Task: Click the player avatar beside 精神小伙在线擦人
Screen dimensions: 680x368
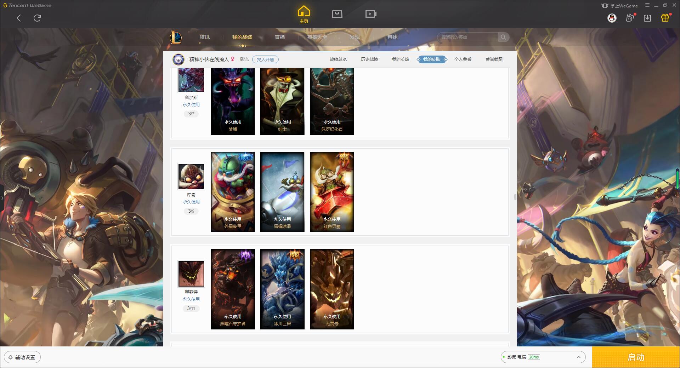Action: click(x=178, y=59)
